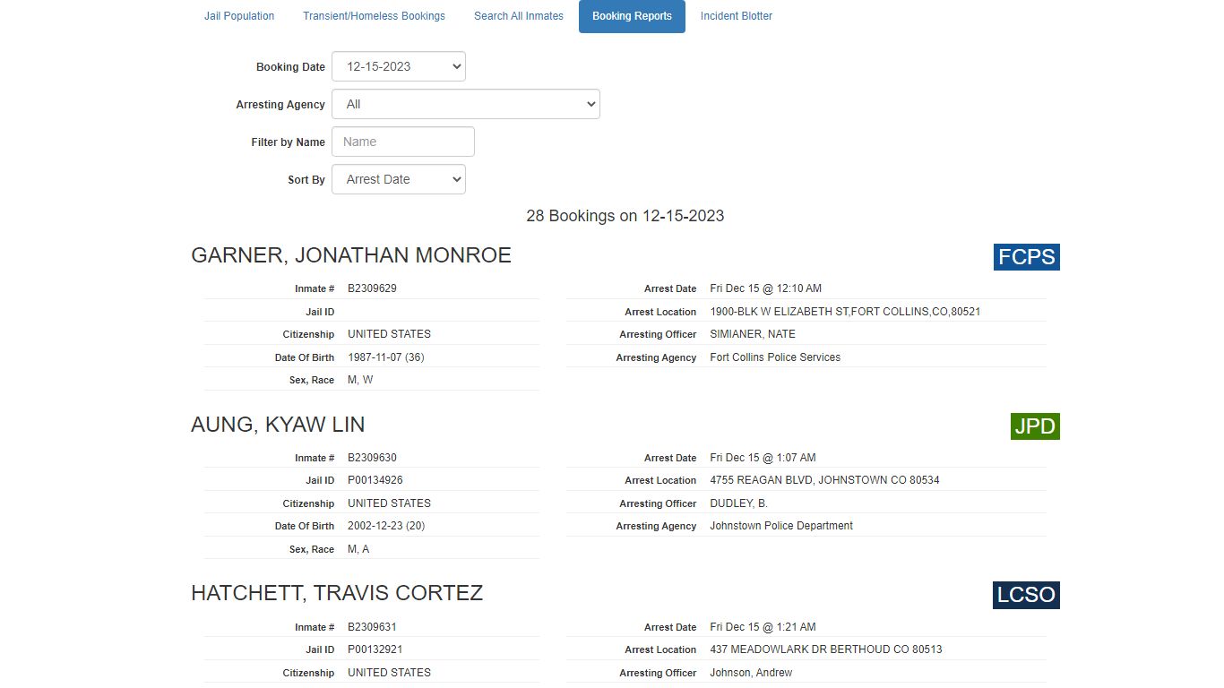Click the Arresting Agency filter label

coord(280,105)
